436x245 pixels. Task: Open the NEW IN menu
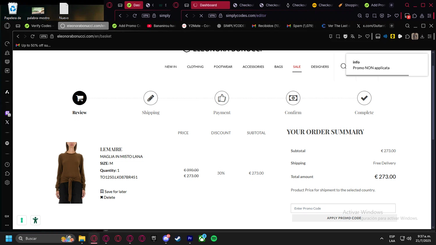(x=171, y=67)
